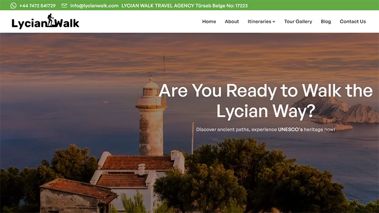Call phone number +44 7472 541729

37,6
